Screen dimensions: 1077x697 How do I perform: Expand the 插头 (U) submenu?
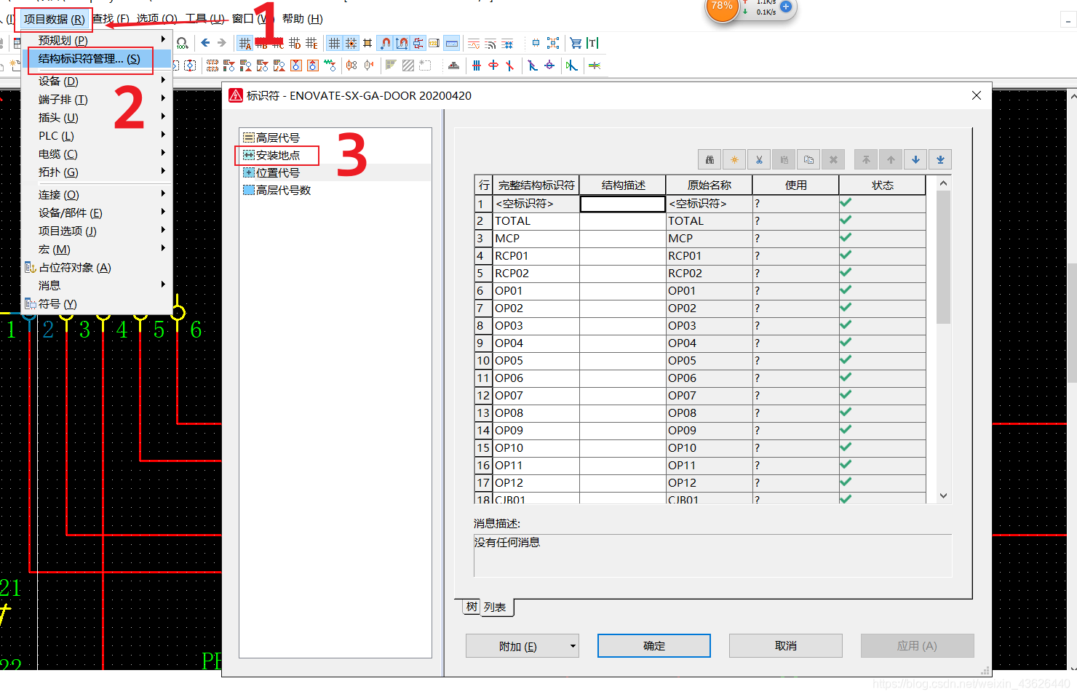[98, 117]
